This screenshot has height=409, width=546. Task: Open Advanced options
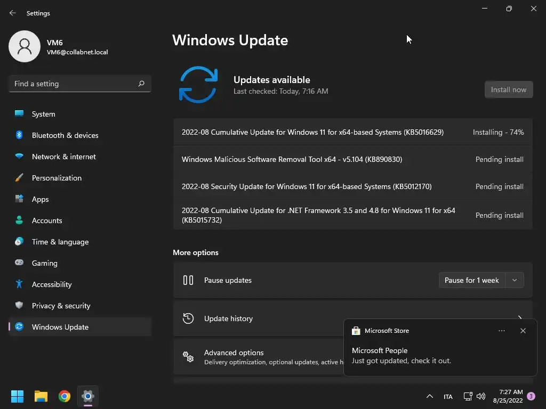click(x=259, y=356)
